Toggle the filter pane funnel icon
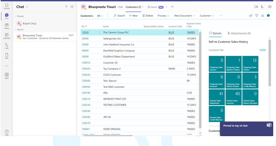Viewport: 276px width, 146px height. click(x=257, y=16)
